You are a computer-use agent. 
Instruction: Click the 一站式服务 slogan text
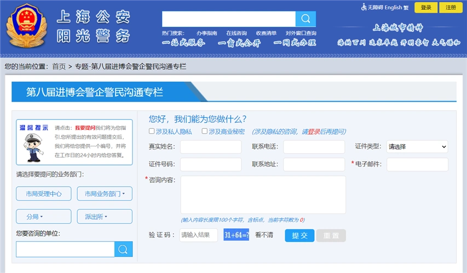pos(183,43)
